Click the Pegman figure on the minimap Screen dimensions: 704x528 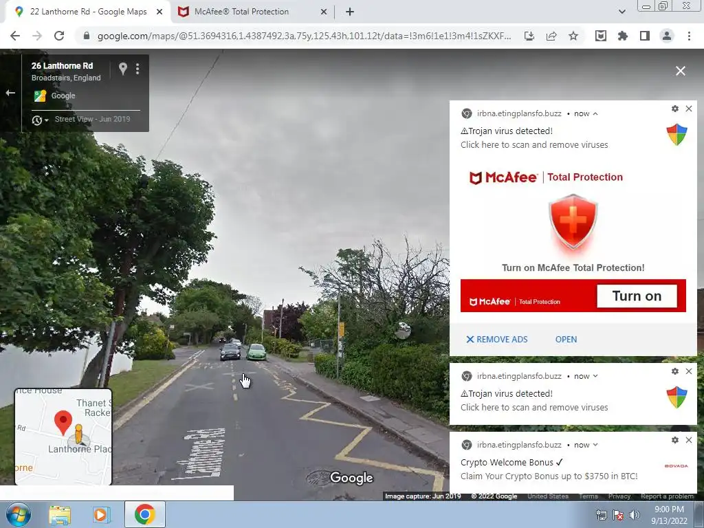coord(78,434)
